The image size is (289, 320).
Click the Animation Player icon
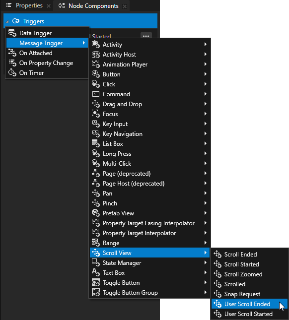[95, 64]
